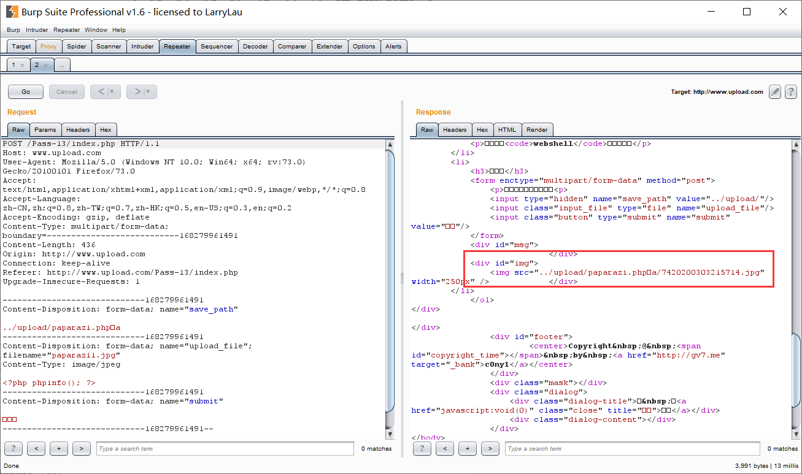Open the Intruder menu
802x474 pixels.
coord(37,29)
